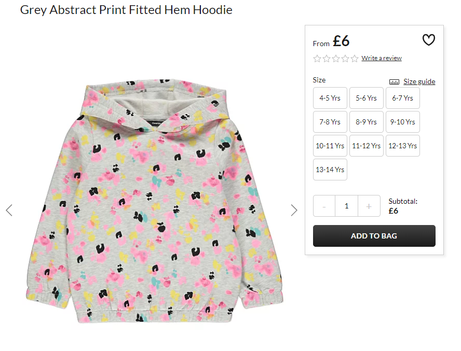Pick the 10-11 Yrs size
The width and height of the screenshot is (461, 351).
[330, 146]
